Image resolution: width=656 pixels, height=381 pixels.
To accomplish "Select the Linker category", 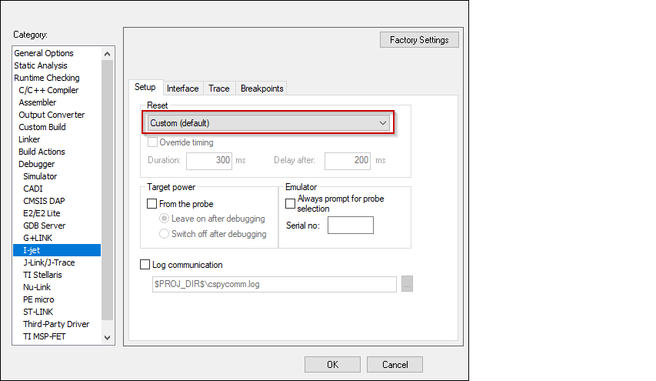I will (29, 139).
